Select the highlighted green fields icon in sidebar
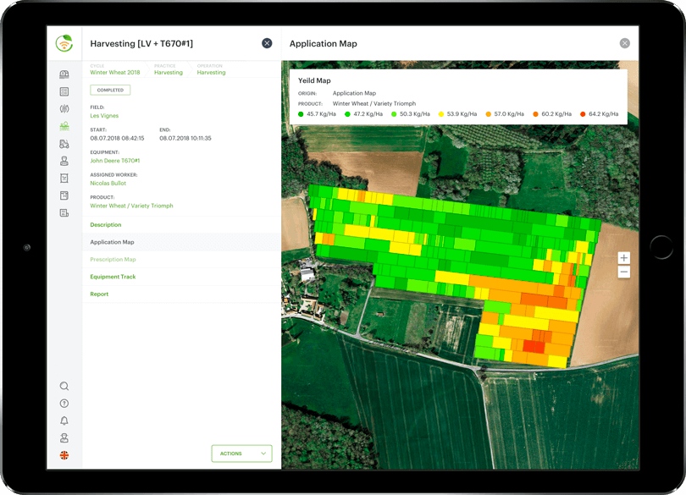 pyautogui.click(x=64, y=126)
